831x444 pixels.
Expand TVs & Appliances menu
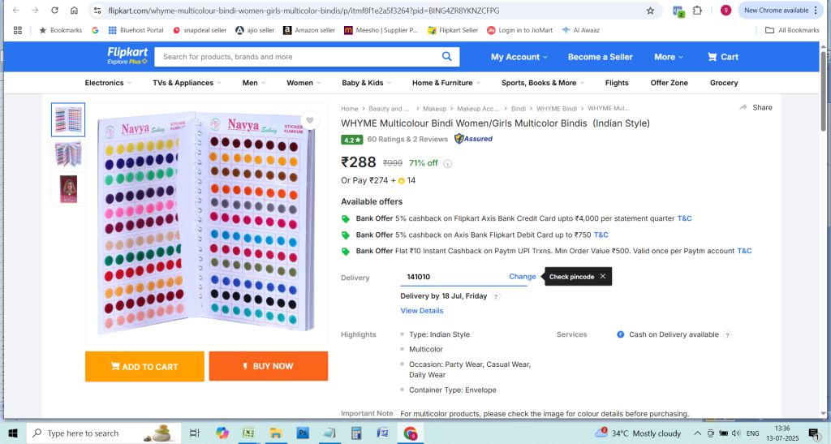[187, 83]
